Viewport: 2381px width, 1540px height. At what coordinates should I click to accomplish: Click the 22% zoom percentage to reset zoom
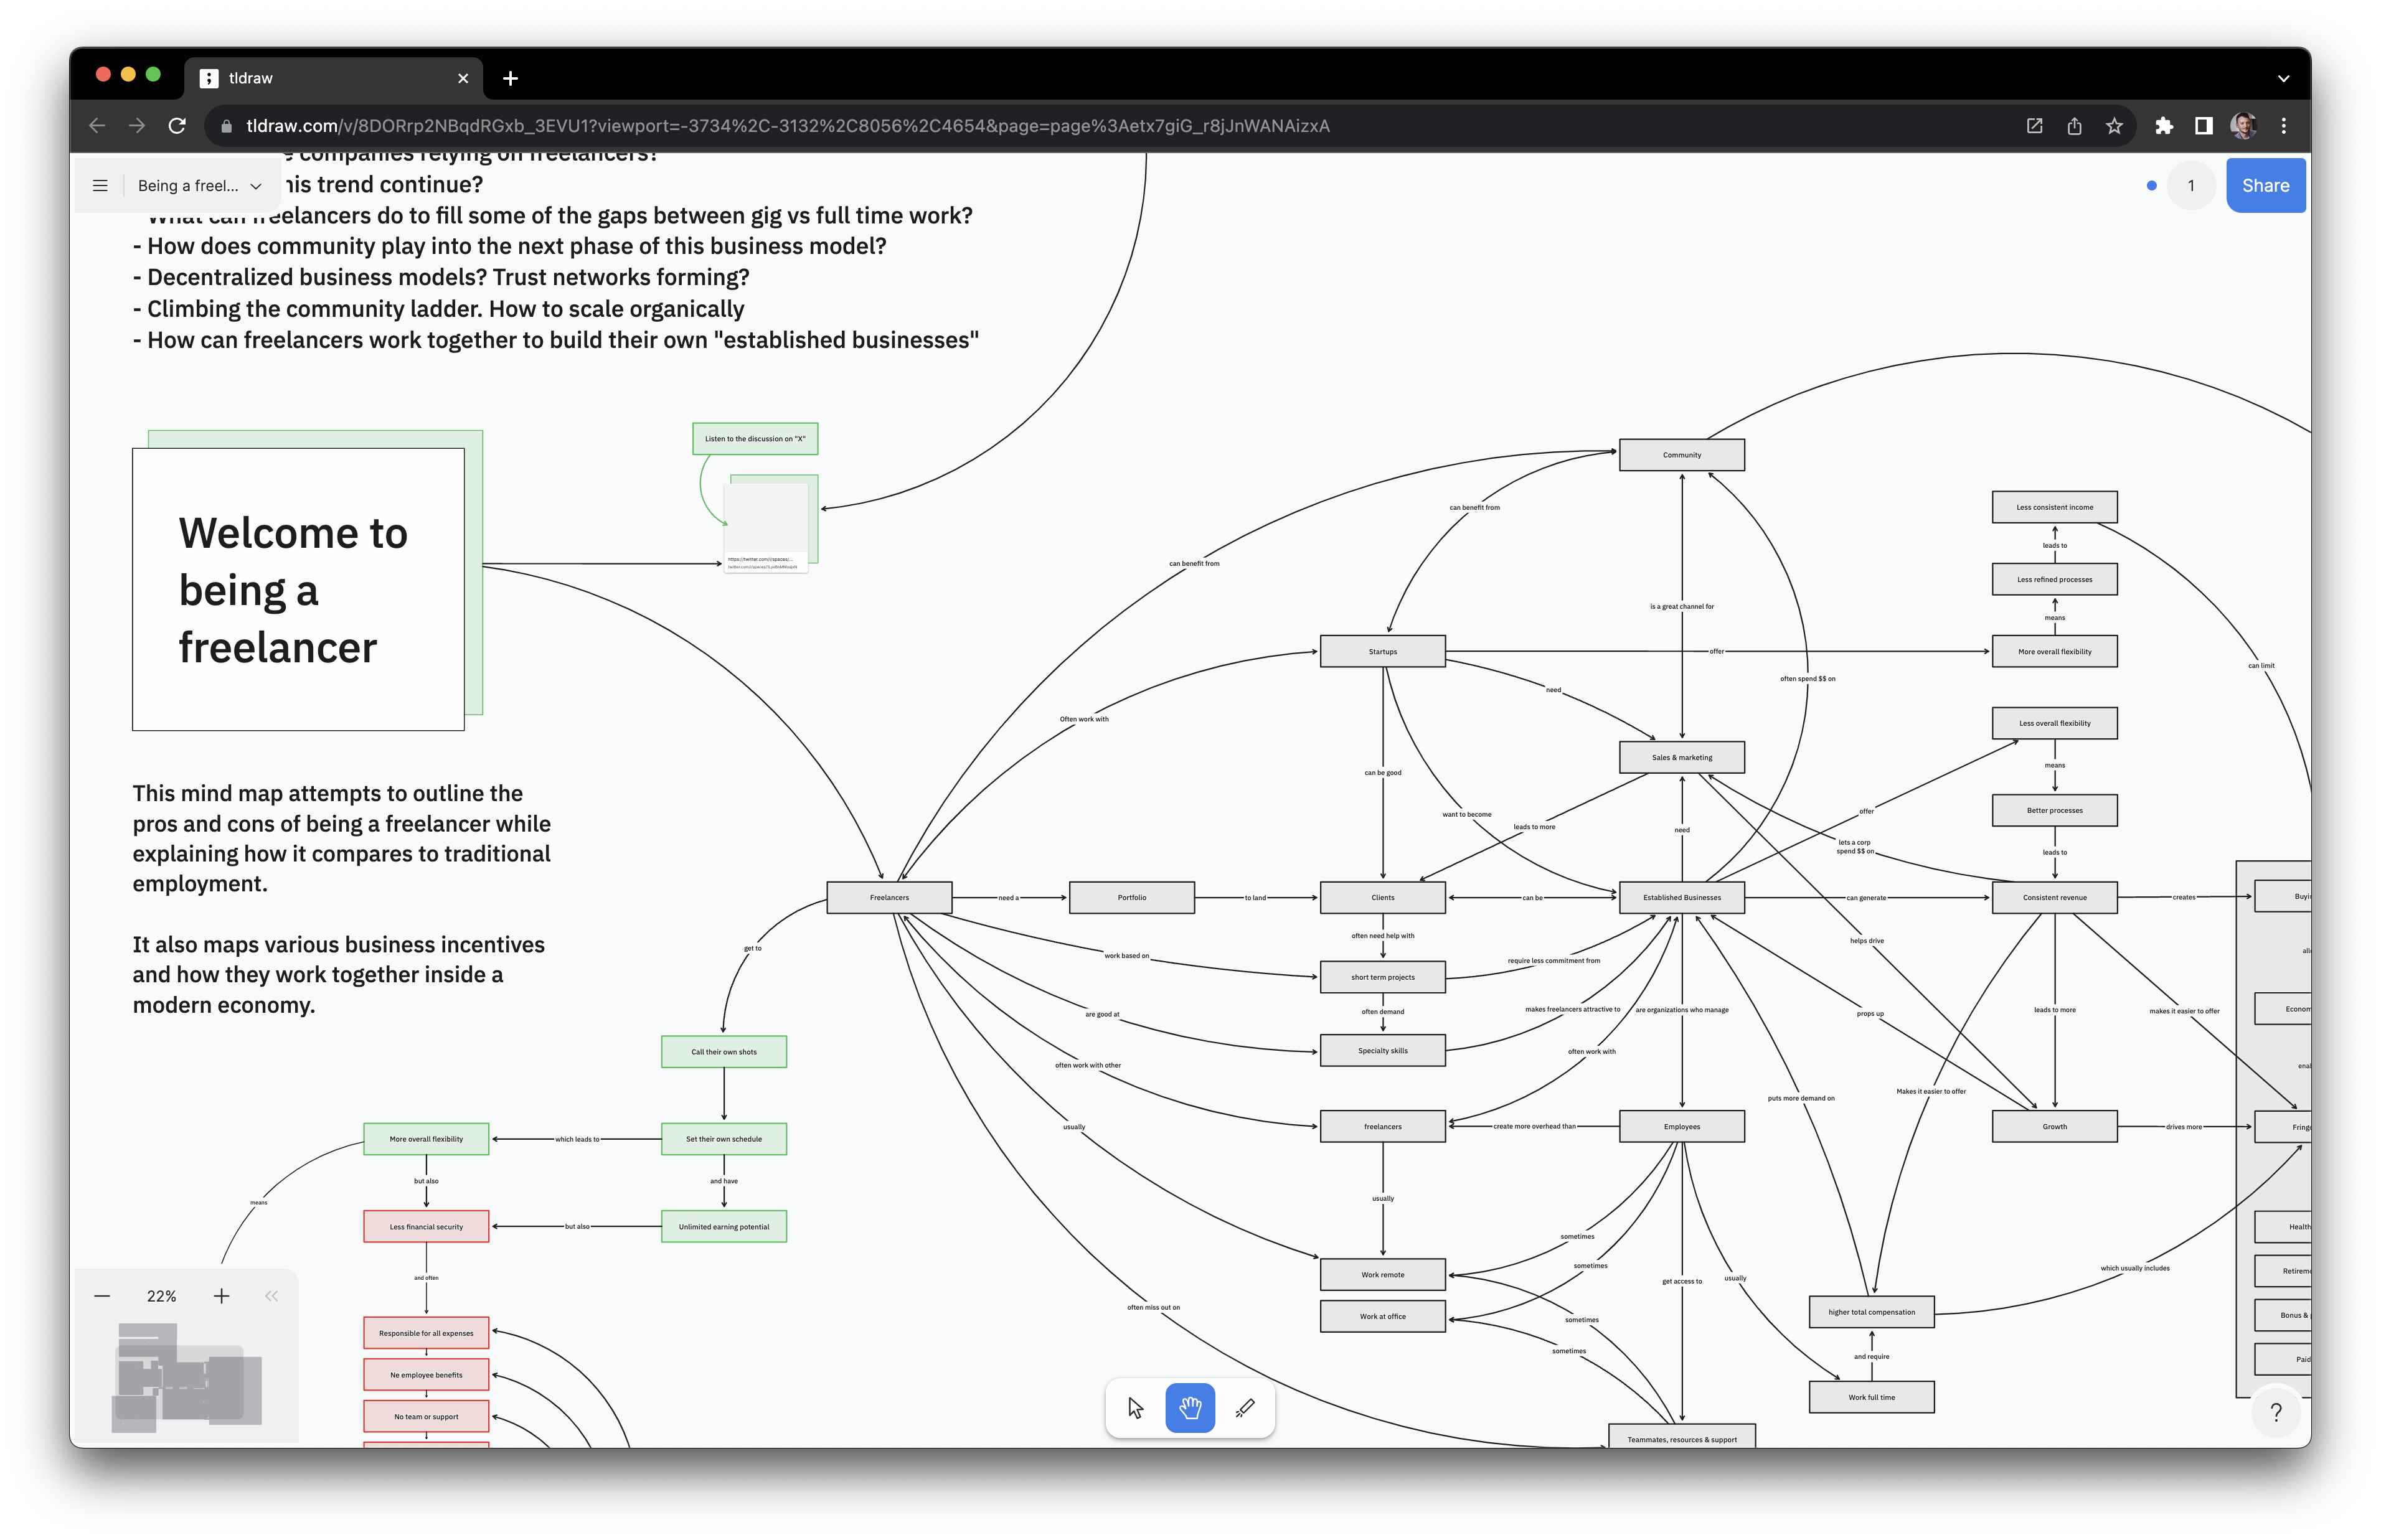click(x=161, y=1296)
